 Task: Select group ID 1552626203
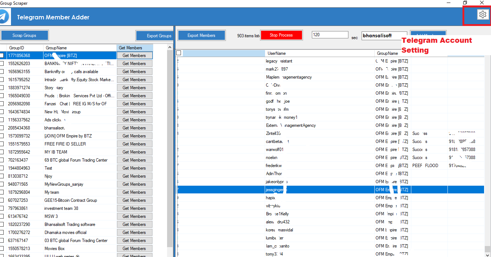(19, 64)
